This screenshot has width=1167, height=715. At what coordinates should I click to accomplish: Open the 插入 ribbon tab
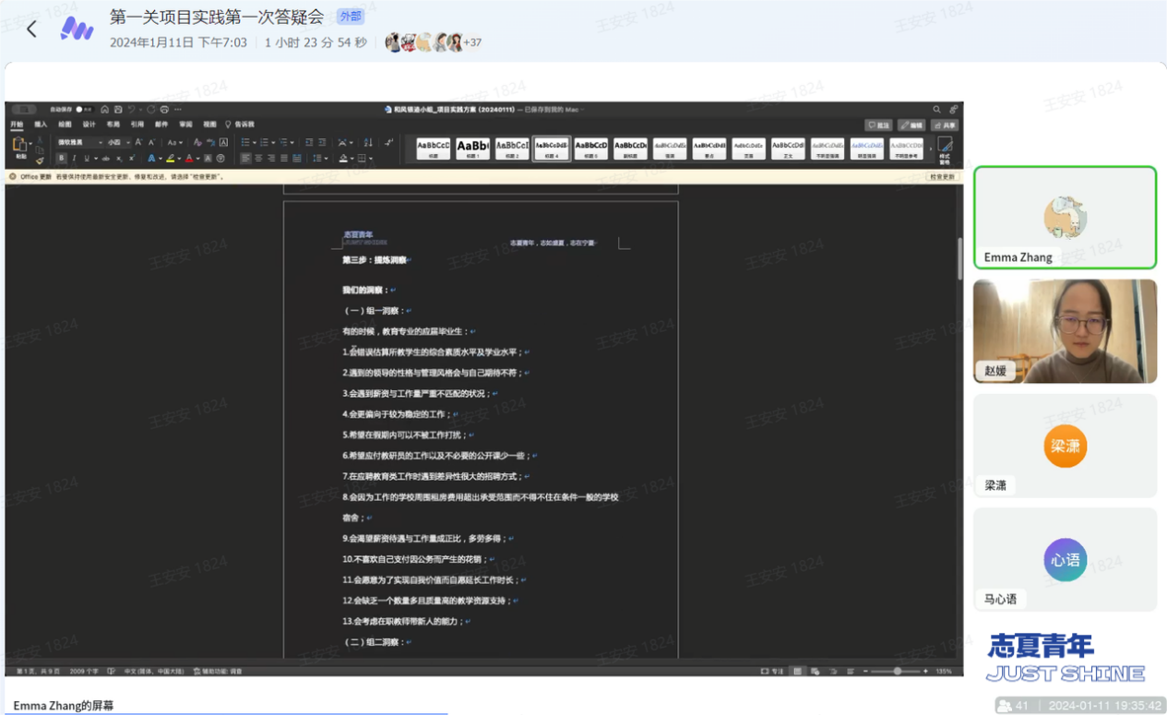click(x=41, y=125)
